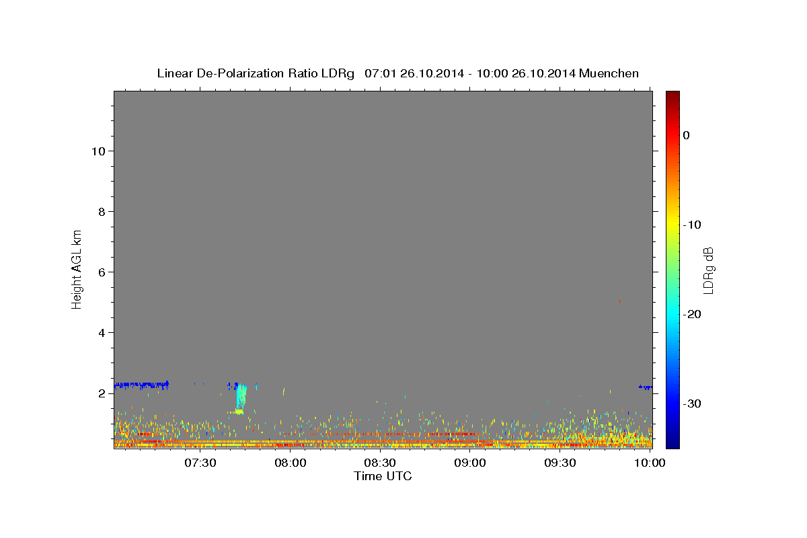Image resolution: width=807 pixels, height=538 pixels.
Task: Click the height tick label 4
Action: click(x=102, y=333)
